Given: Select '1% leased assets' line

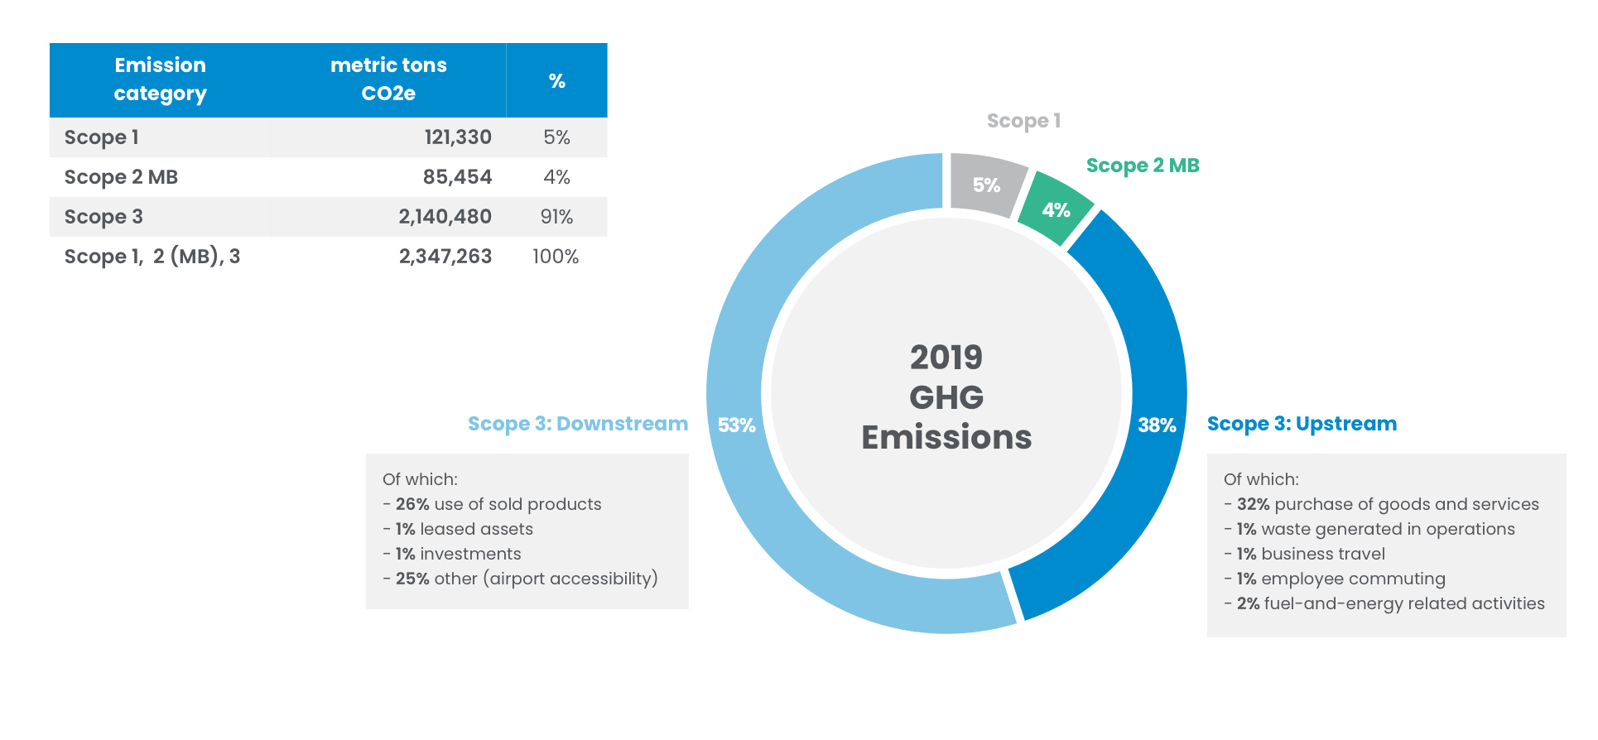Looking at the screenshot, I should tap(458, 529).
